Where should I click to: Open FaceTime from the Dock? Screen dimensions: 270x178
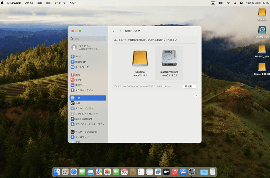click(x=116, y=172)
